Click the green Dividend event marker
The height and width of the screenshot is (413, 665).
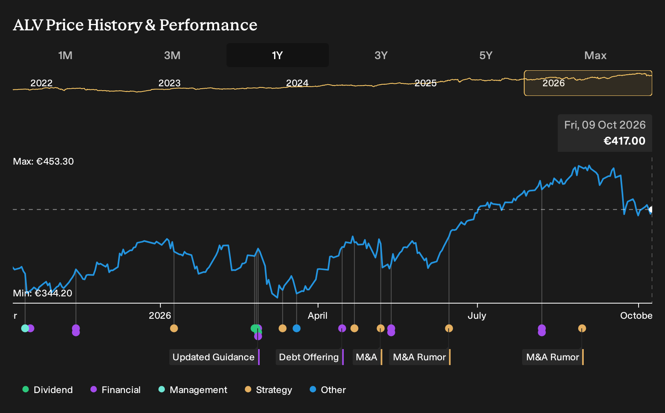[x=254, y=328]
